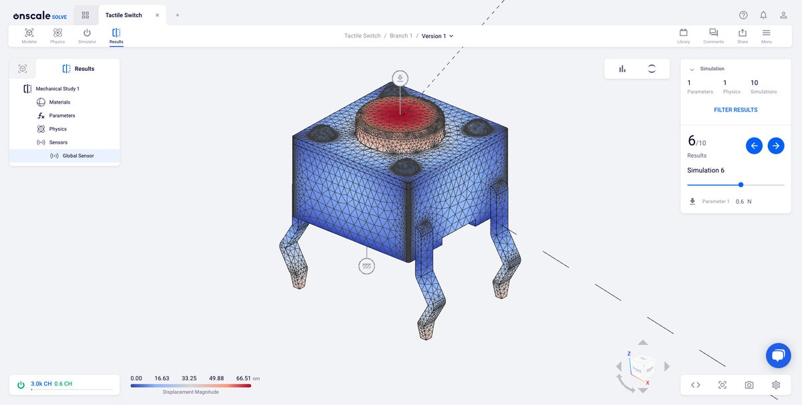
Task: Click the 1 Parameters count
Action: click(700, 87)
